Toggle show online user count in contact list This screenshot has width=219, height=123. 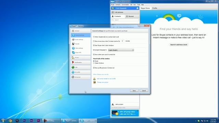click(94, 55)
